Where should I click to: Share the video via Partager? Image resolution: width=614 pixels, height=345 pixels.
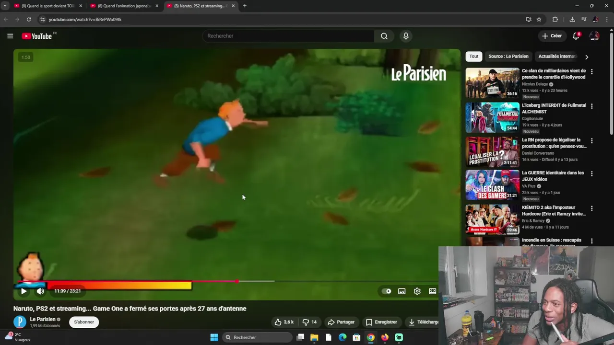click(x=341, y=322)
